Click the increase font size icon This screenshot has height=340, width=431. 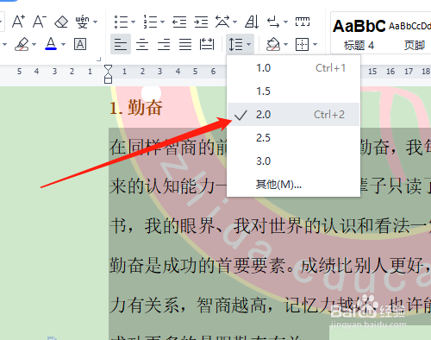click(18, 22)
